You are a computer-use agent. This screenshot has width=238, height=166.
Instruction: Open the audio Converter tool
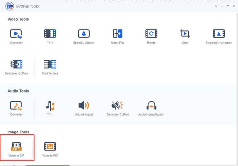click(x=16, y=106)
